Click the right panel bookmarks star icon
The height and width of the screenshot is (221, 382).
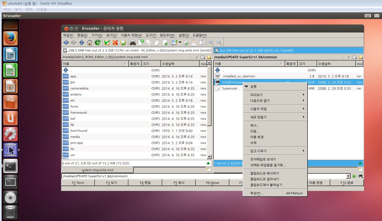[x=361, y=57]
